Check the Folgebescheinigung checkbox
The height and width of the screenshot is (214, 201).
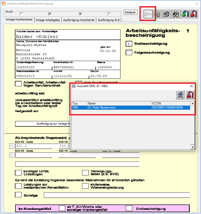pos(129,52)
